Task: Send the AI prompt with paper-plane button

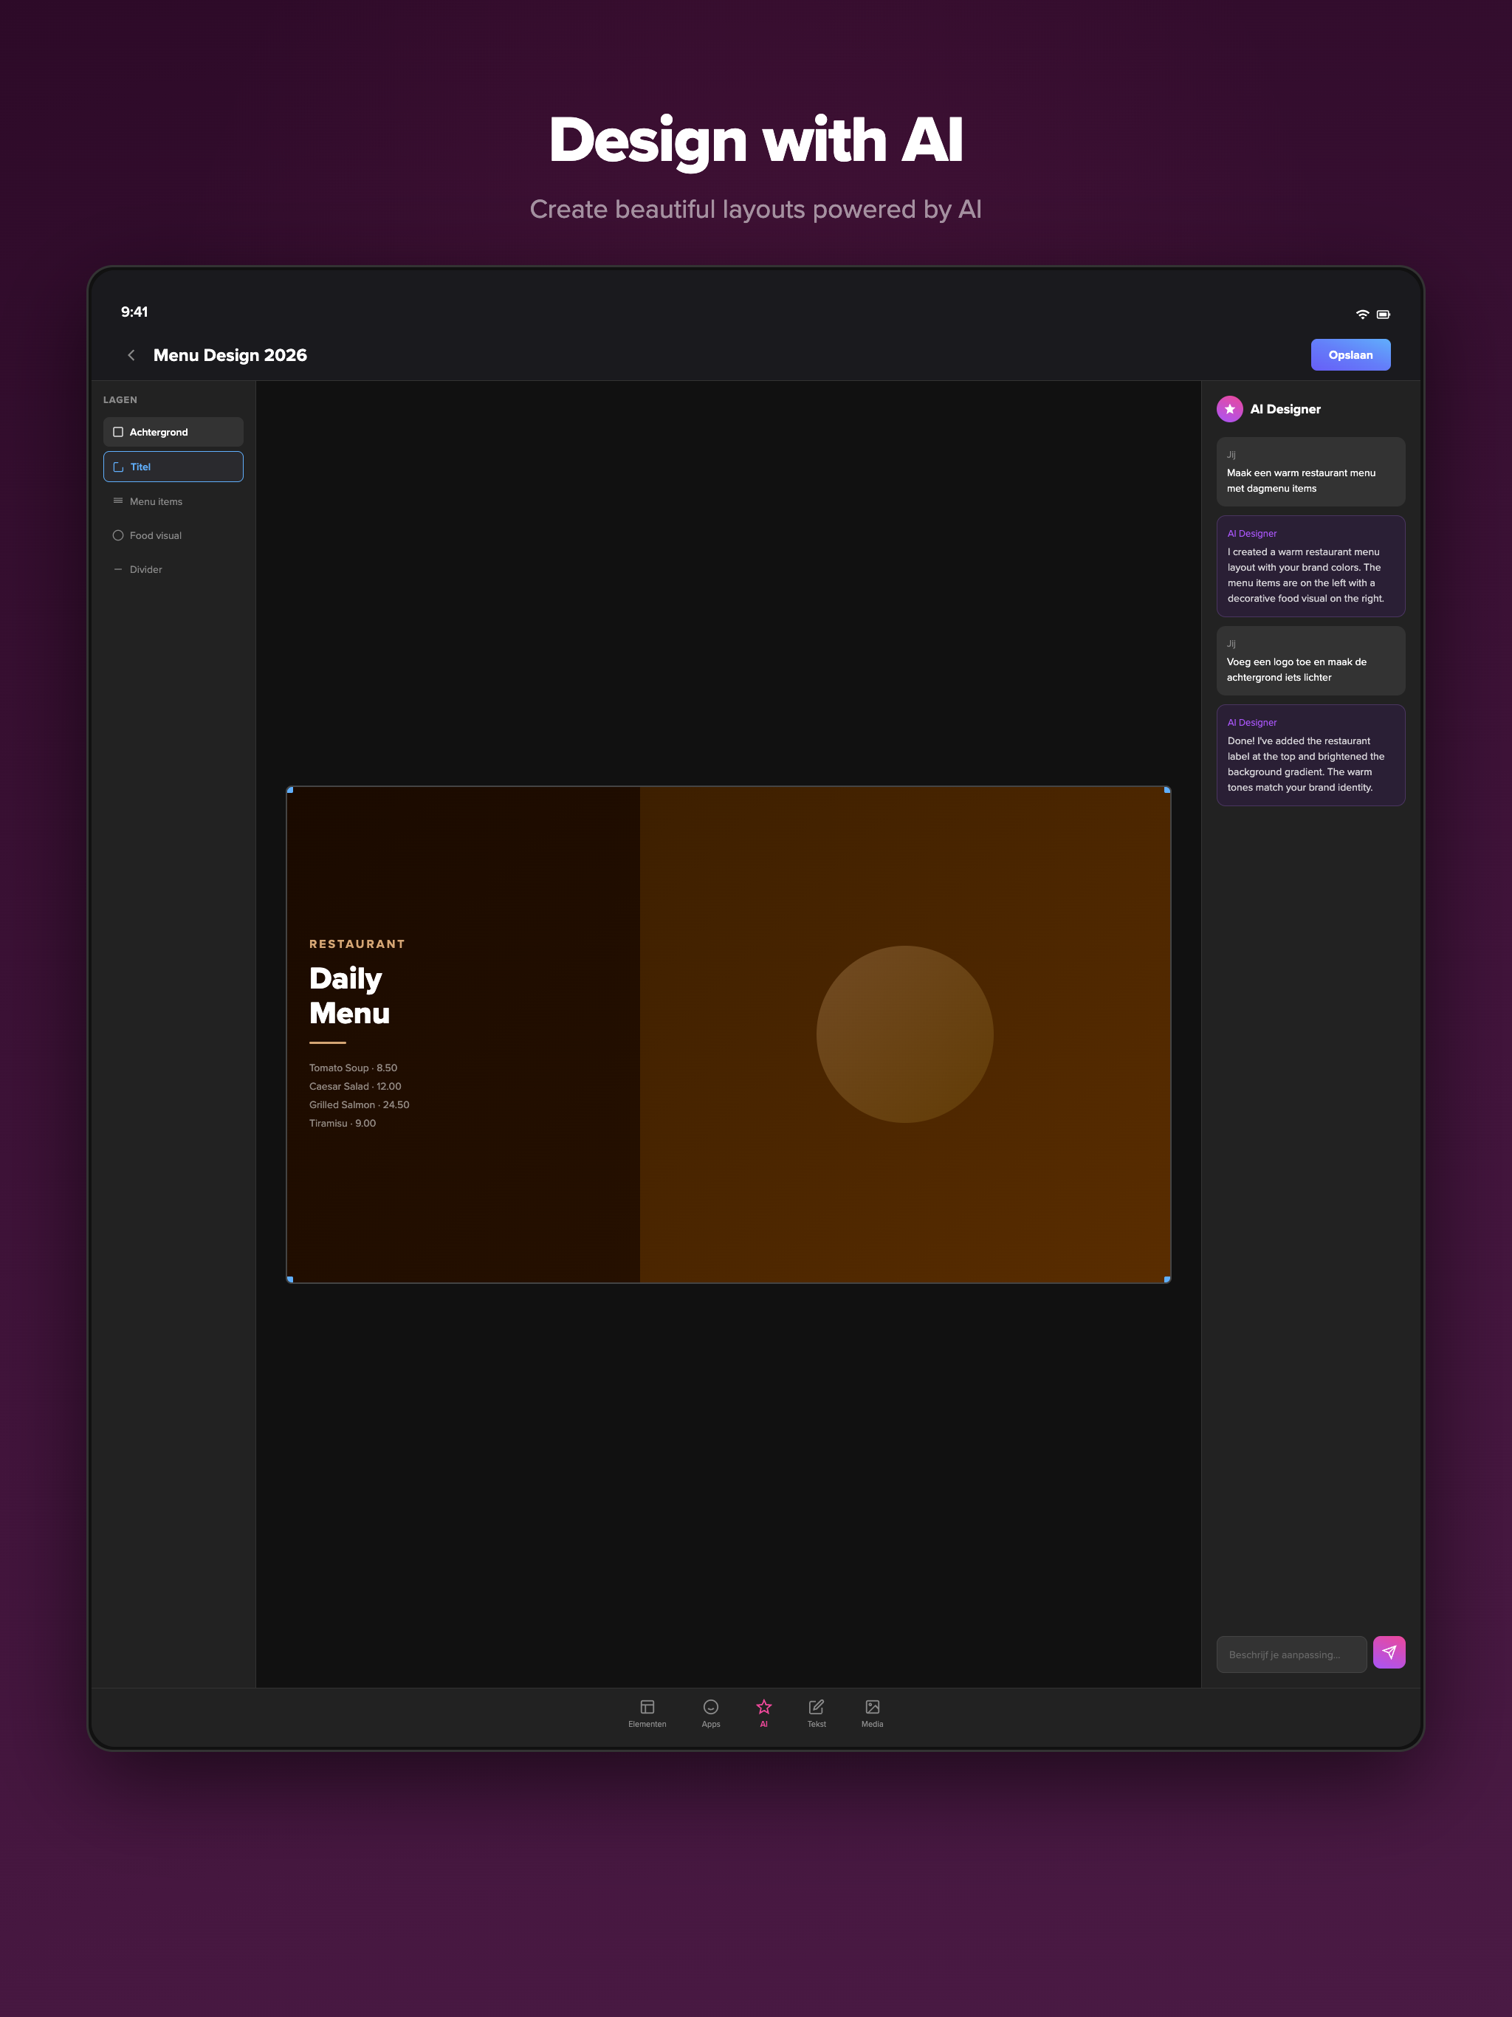Action: 1389,1652
